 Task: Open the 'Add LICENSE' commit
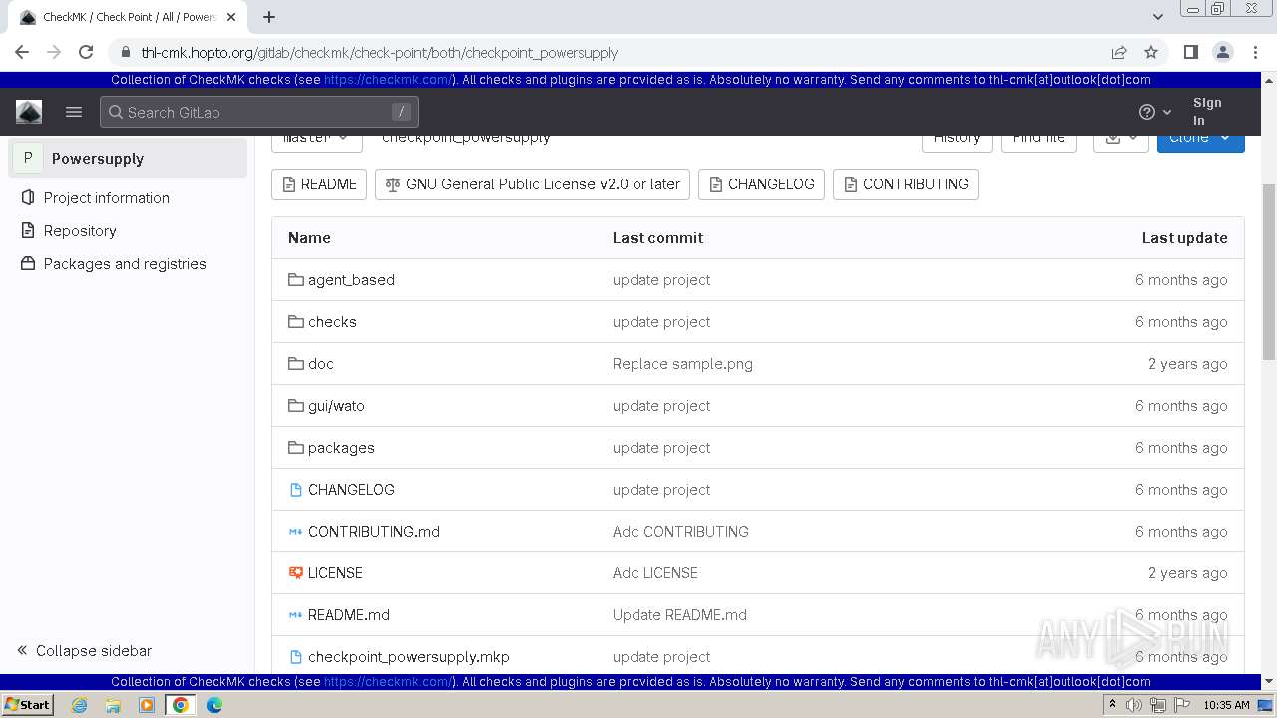pyautogui.click(x=655, y=572)
